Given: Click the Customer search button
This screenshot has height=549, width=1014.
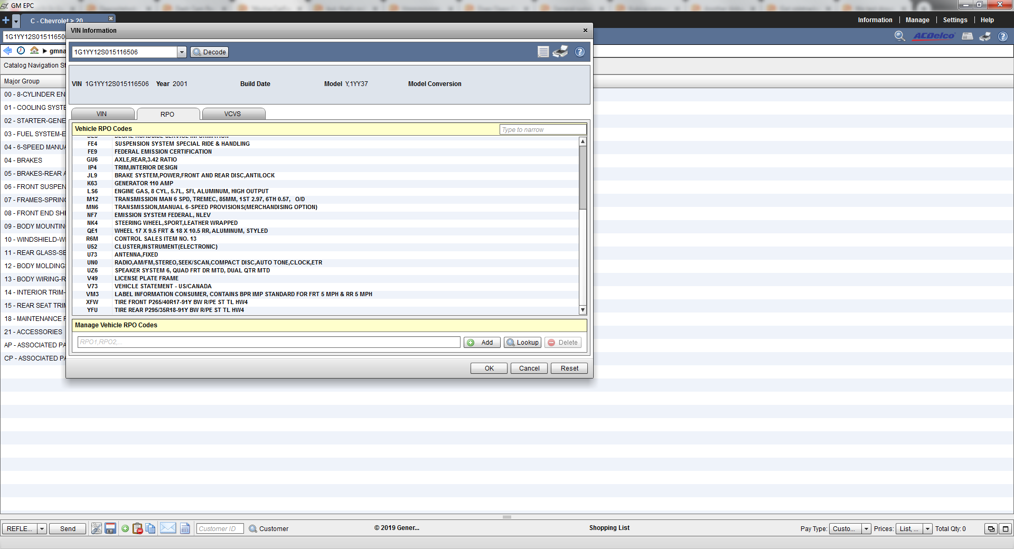Looking at the screenshot, I should (268, 528).
